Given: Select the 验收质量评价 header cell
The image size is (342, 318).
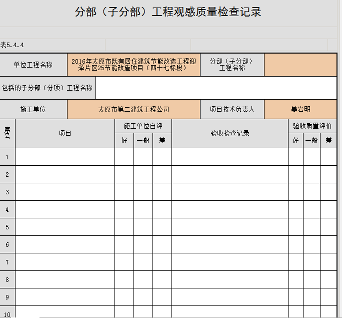Looking at the screenshot, I should point(312,126).
